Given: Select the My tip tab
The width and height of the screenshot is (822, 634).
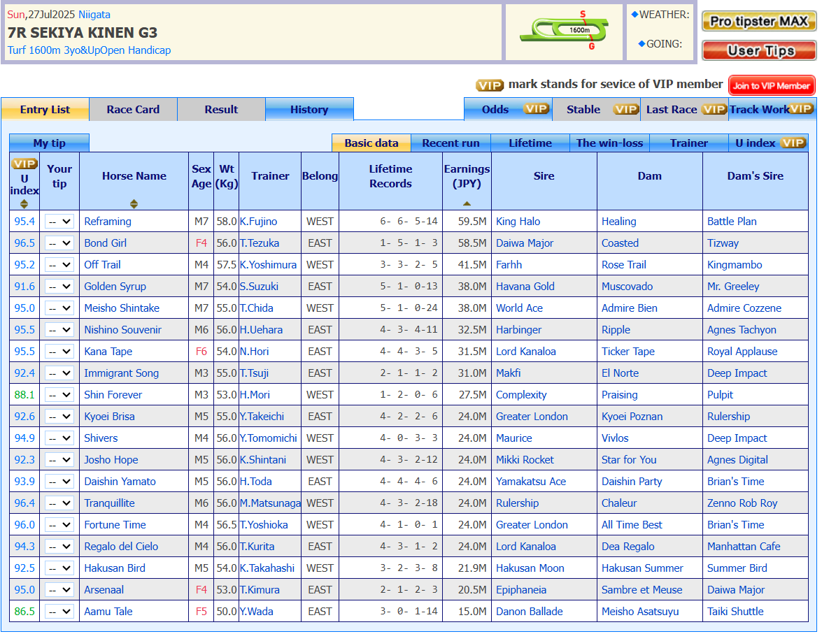Looking at the screenshot, I should [x=49, y=143].
